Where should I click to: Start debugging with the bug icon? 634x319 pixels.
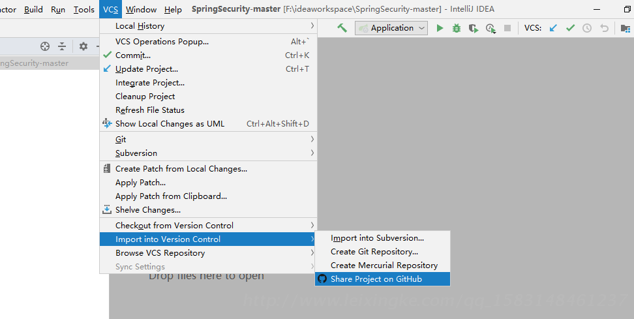click(x=457, y=28)
